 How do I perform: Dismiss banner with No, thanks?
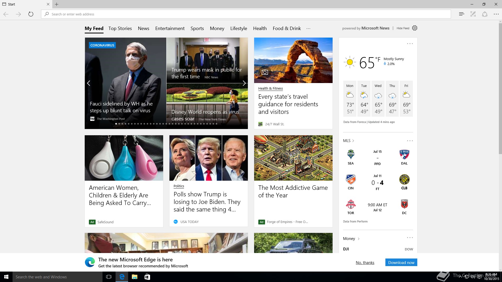click(365, 263)
